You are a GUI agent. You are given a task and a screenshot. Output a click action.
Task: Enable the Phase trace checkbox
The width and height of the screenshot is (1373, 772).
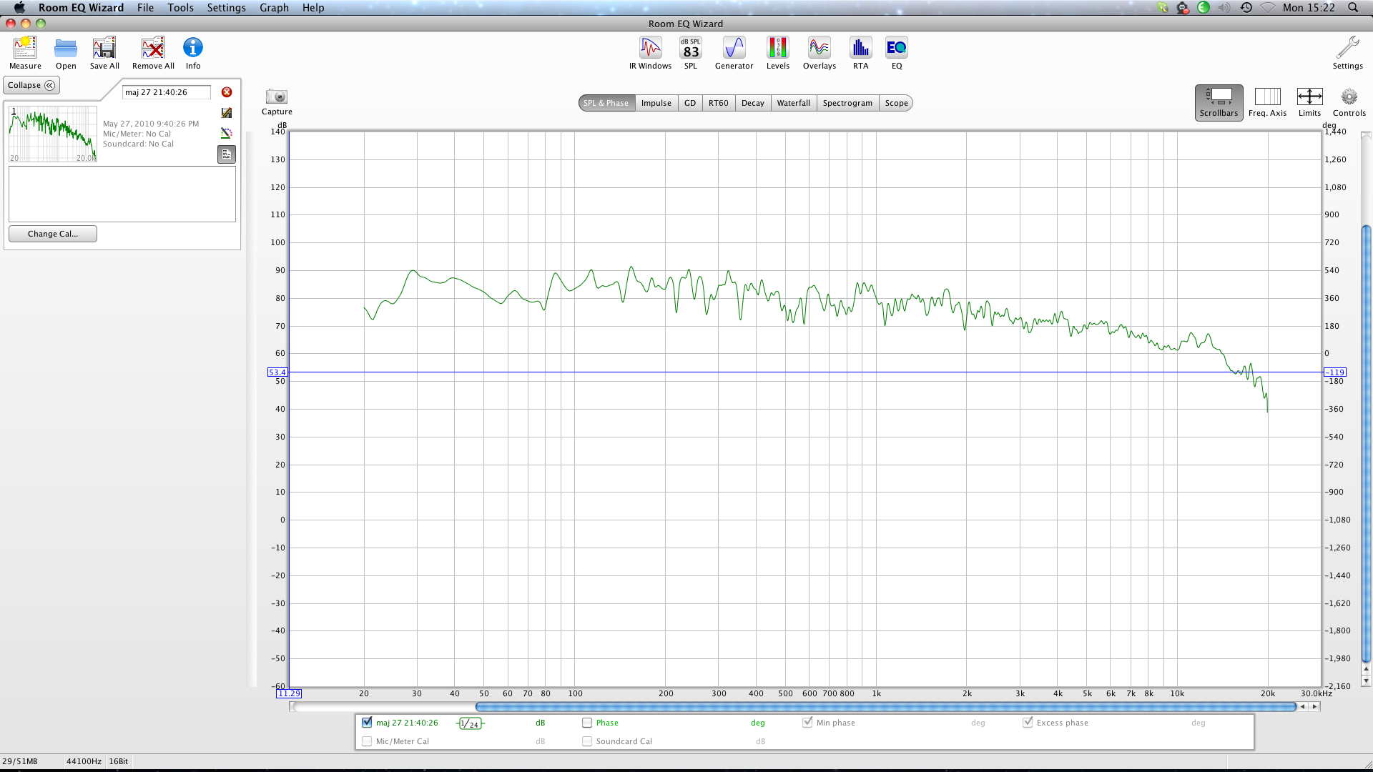[x=587, y=723]
